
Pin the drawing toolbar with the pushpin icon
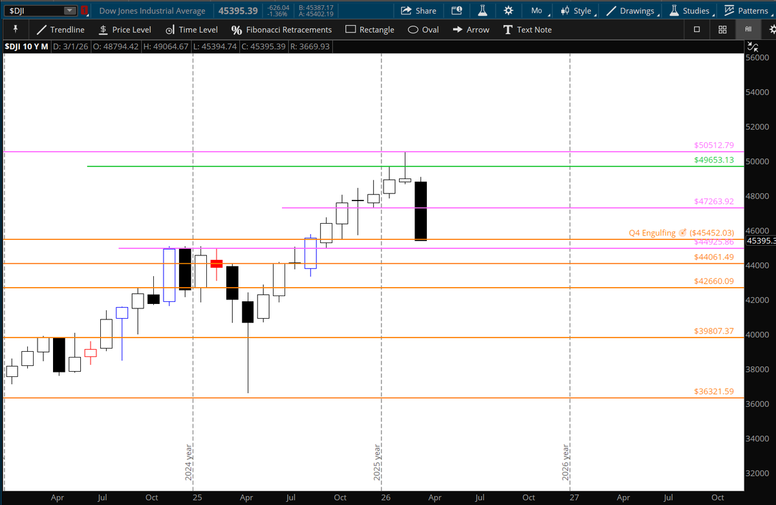point(16,29)
